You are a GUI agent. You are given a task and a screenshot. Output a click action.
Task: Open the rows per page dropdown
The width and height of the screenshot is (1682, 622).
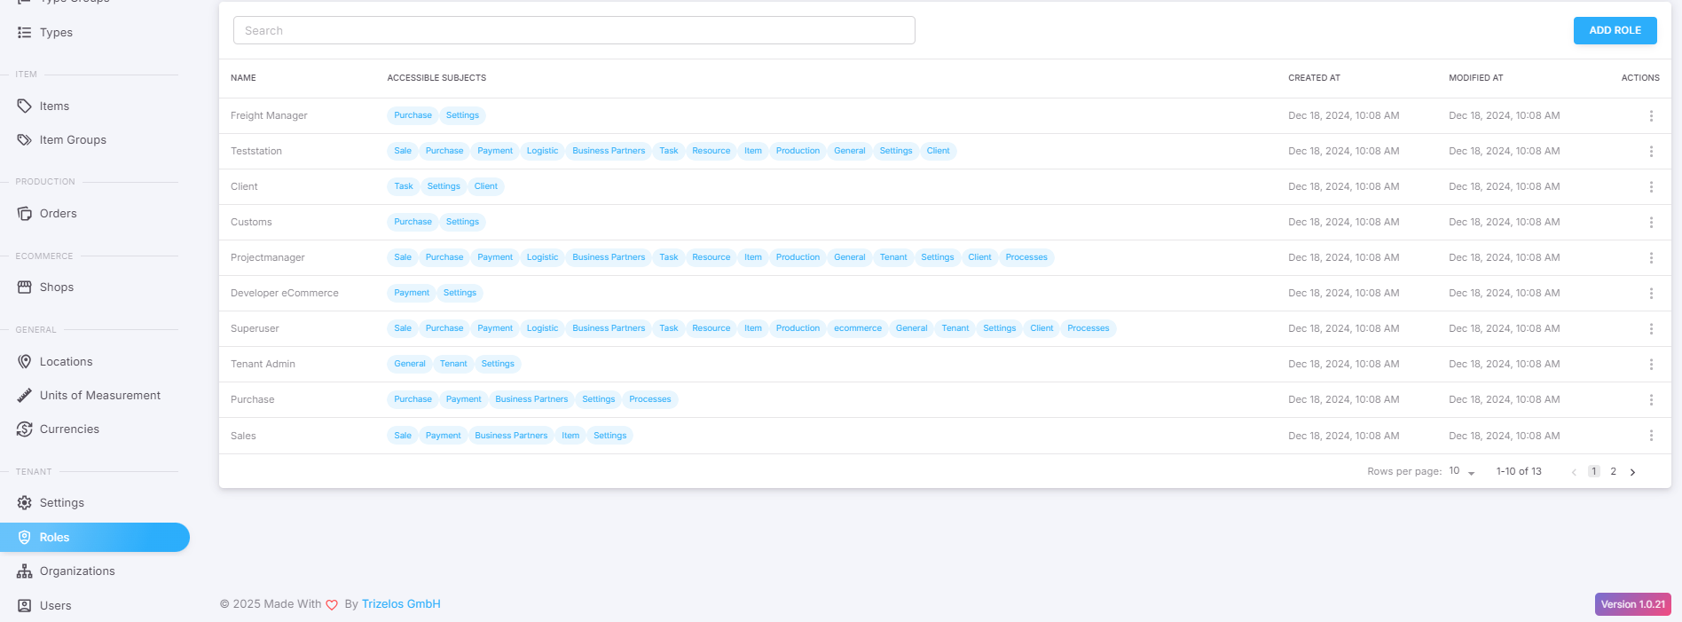coord(1461,472)
